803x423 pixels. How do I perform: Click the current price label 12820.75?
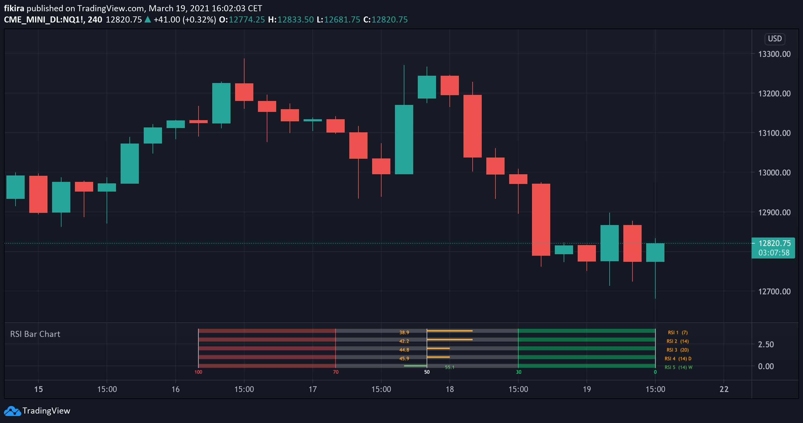click(x=774, y=243)
